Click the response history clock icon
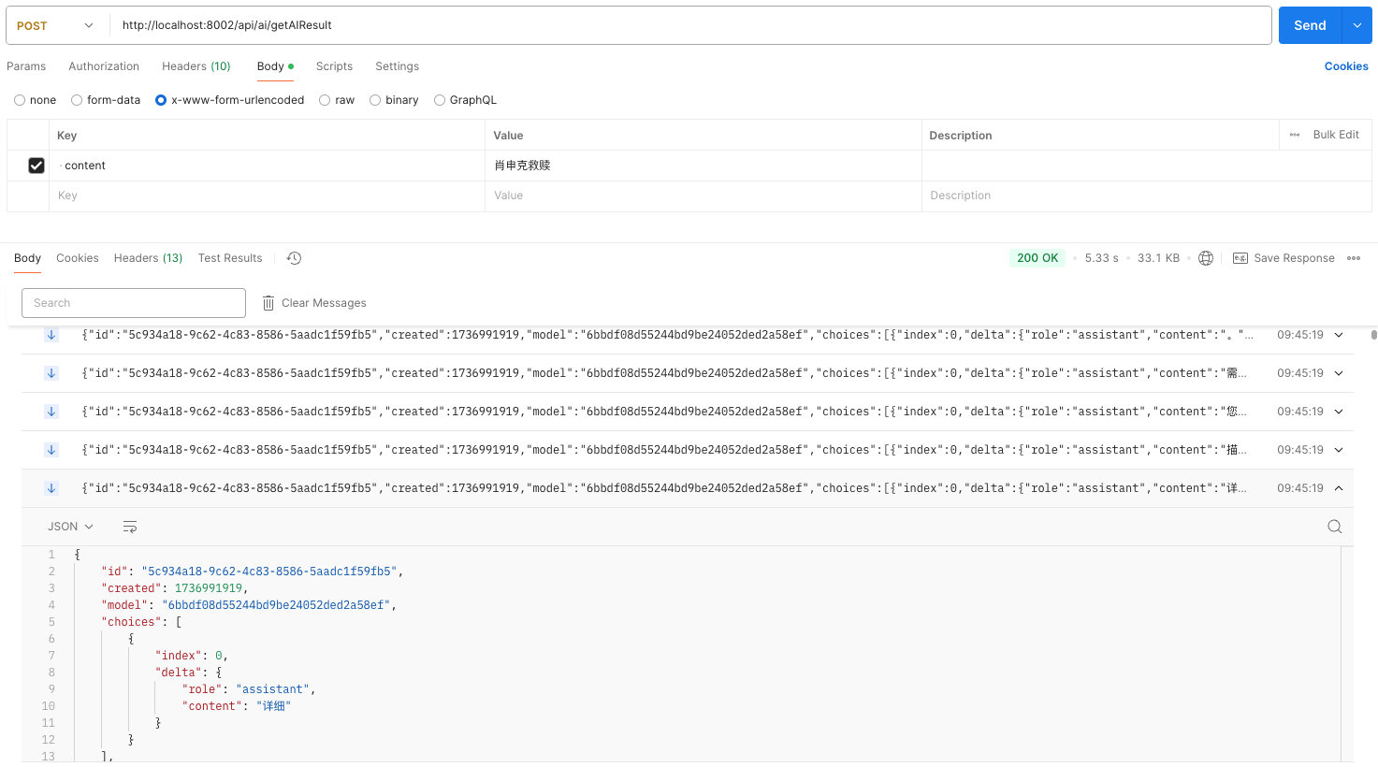 click(x=294, y=258)
